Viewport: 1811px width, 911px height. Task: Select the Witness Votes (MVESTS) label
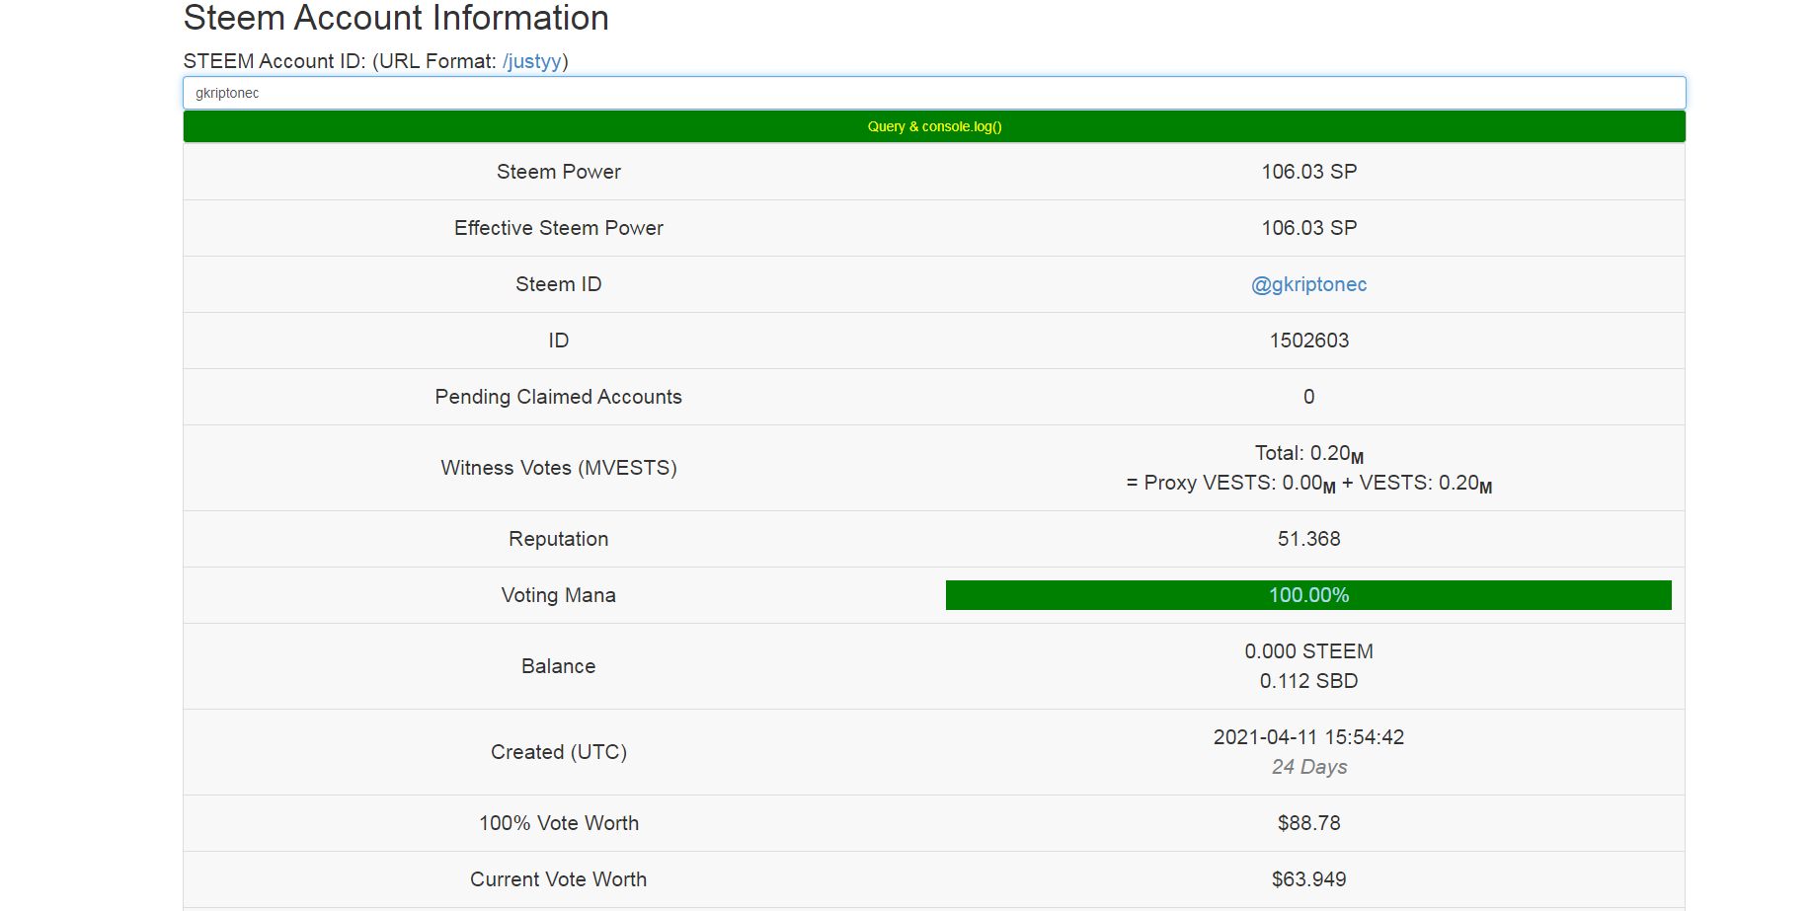559,468
